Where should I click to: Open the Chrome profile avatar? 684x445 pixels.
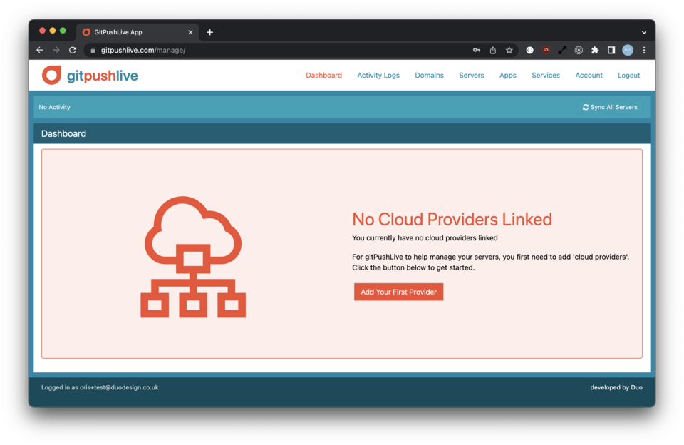[x=628, y=50]
